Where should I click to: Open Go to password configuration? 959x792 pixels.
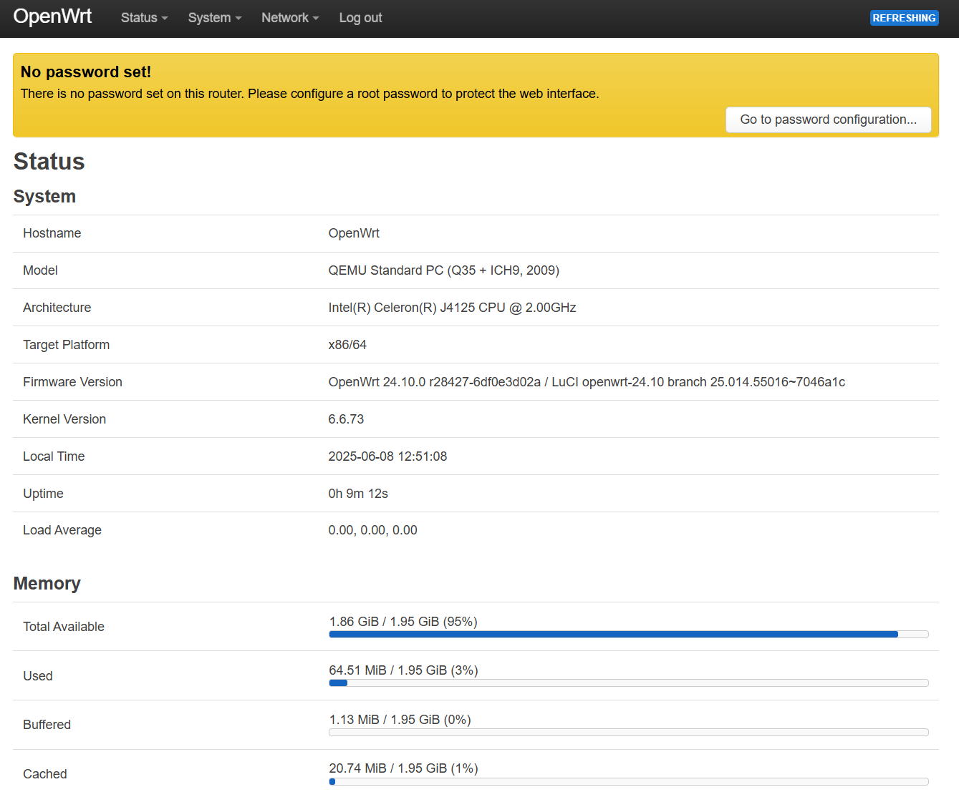829,119
